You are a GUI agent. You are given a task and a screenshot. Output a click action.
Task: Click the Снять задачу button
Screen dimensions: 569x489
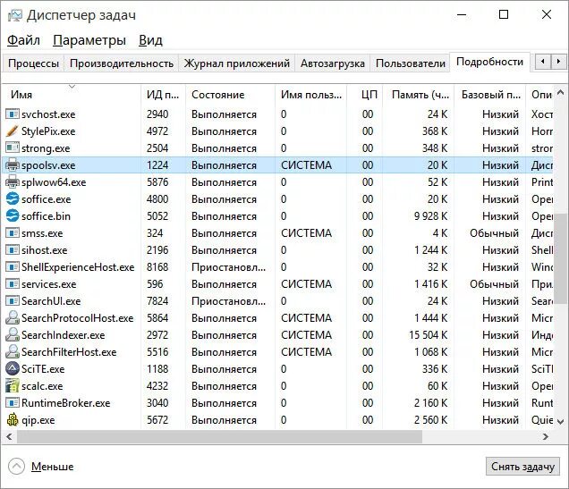click(522, 466)
